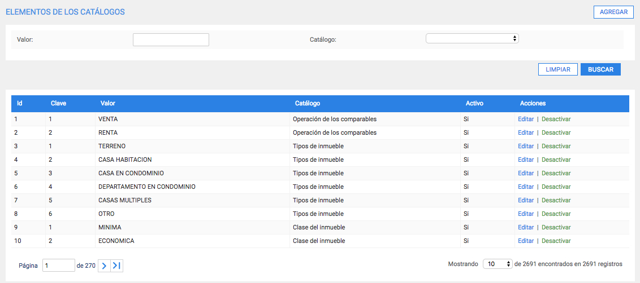
Task: Focus the Valor search input field
Action: pyautogui.click(x=171, y=39)
